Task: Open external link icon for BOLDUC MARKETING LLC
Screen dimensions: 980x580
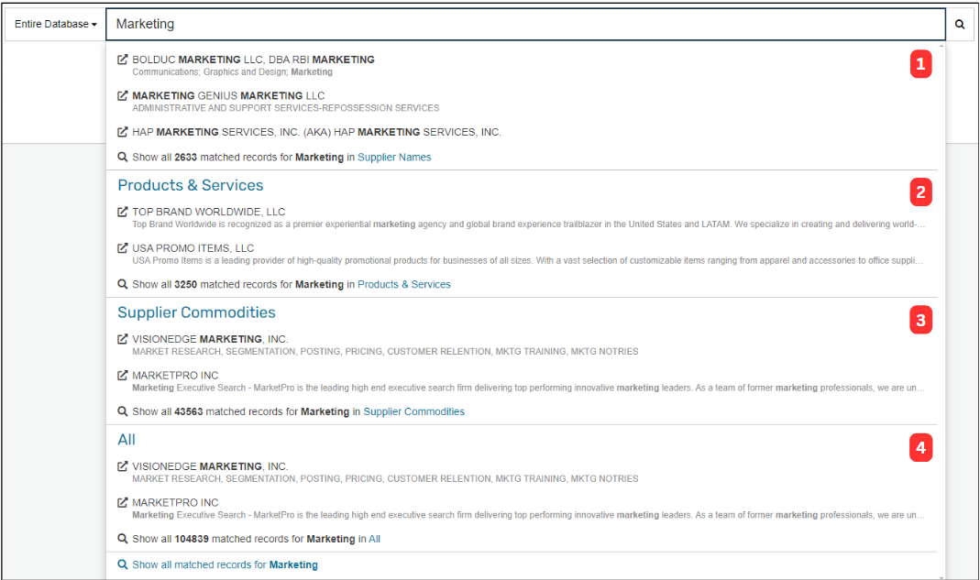Action: click(123, 60)
